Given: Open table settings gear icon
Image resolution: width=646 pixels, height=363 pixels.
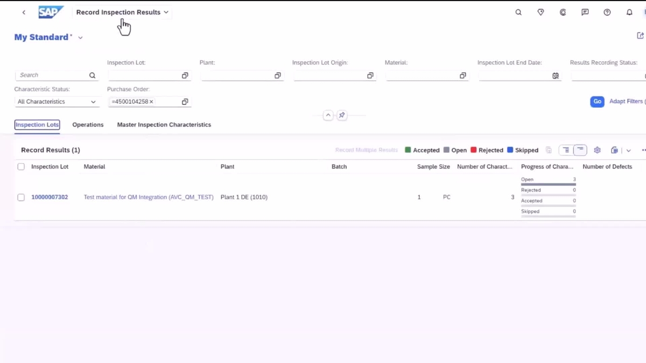Looking at the screenshot, I should pyautogui.click(x=597, y=150).
